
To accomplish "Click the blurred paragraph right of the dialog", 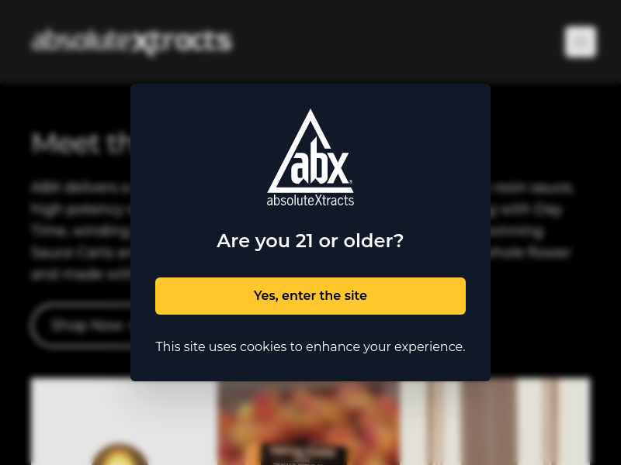I will pos(536,231).
